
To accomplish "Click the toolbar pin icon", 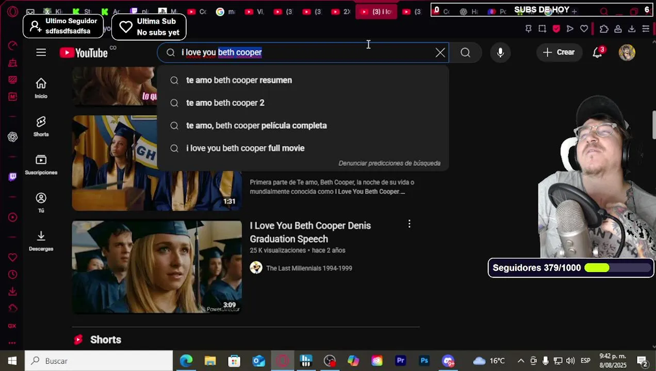I will (x=528, y=29).
